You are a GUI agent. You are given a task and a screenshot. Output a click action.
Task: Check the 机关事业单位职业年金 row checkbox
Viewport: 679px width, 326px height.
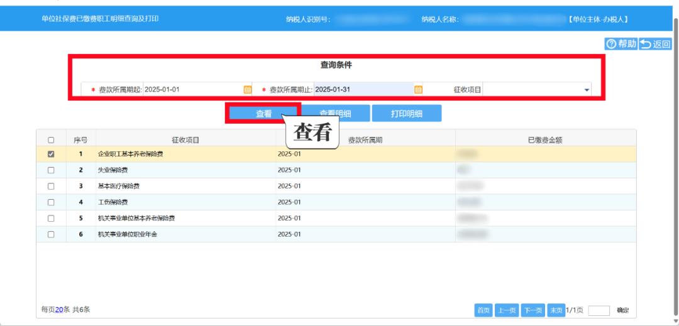51,234
